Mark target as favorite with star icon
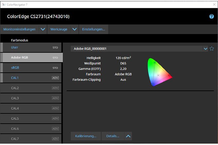This screenshot has width=218, height=145. pyautogui.click(x=212, y=49)
